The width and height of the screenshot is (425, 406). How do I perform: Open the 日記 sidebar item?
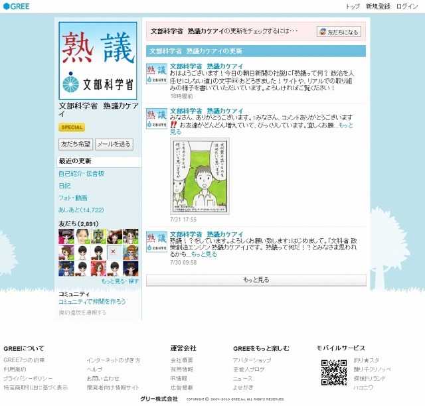coord(64,186)
